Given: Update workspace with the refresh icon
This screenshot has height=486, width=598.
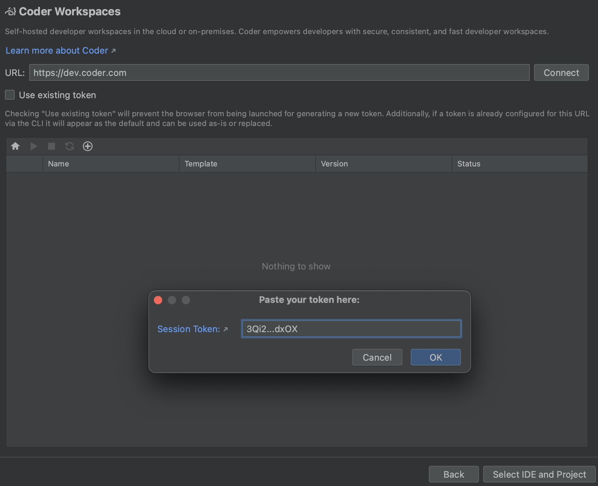Looking at the screenshot, I should point(70,146).
